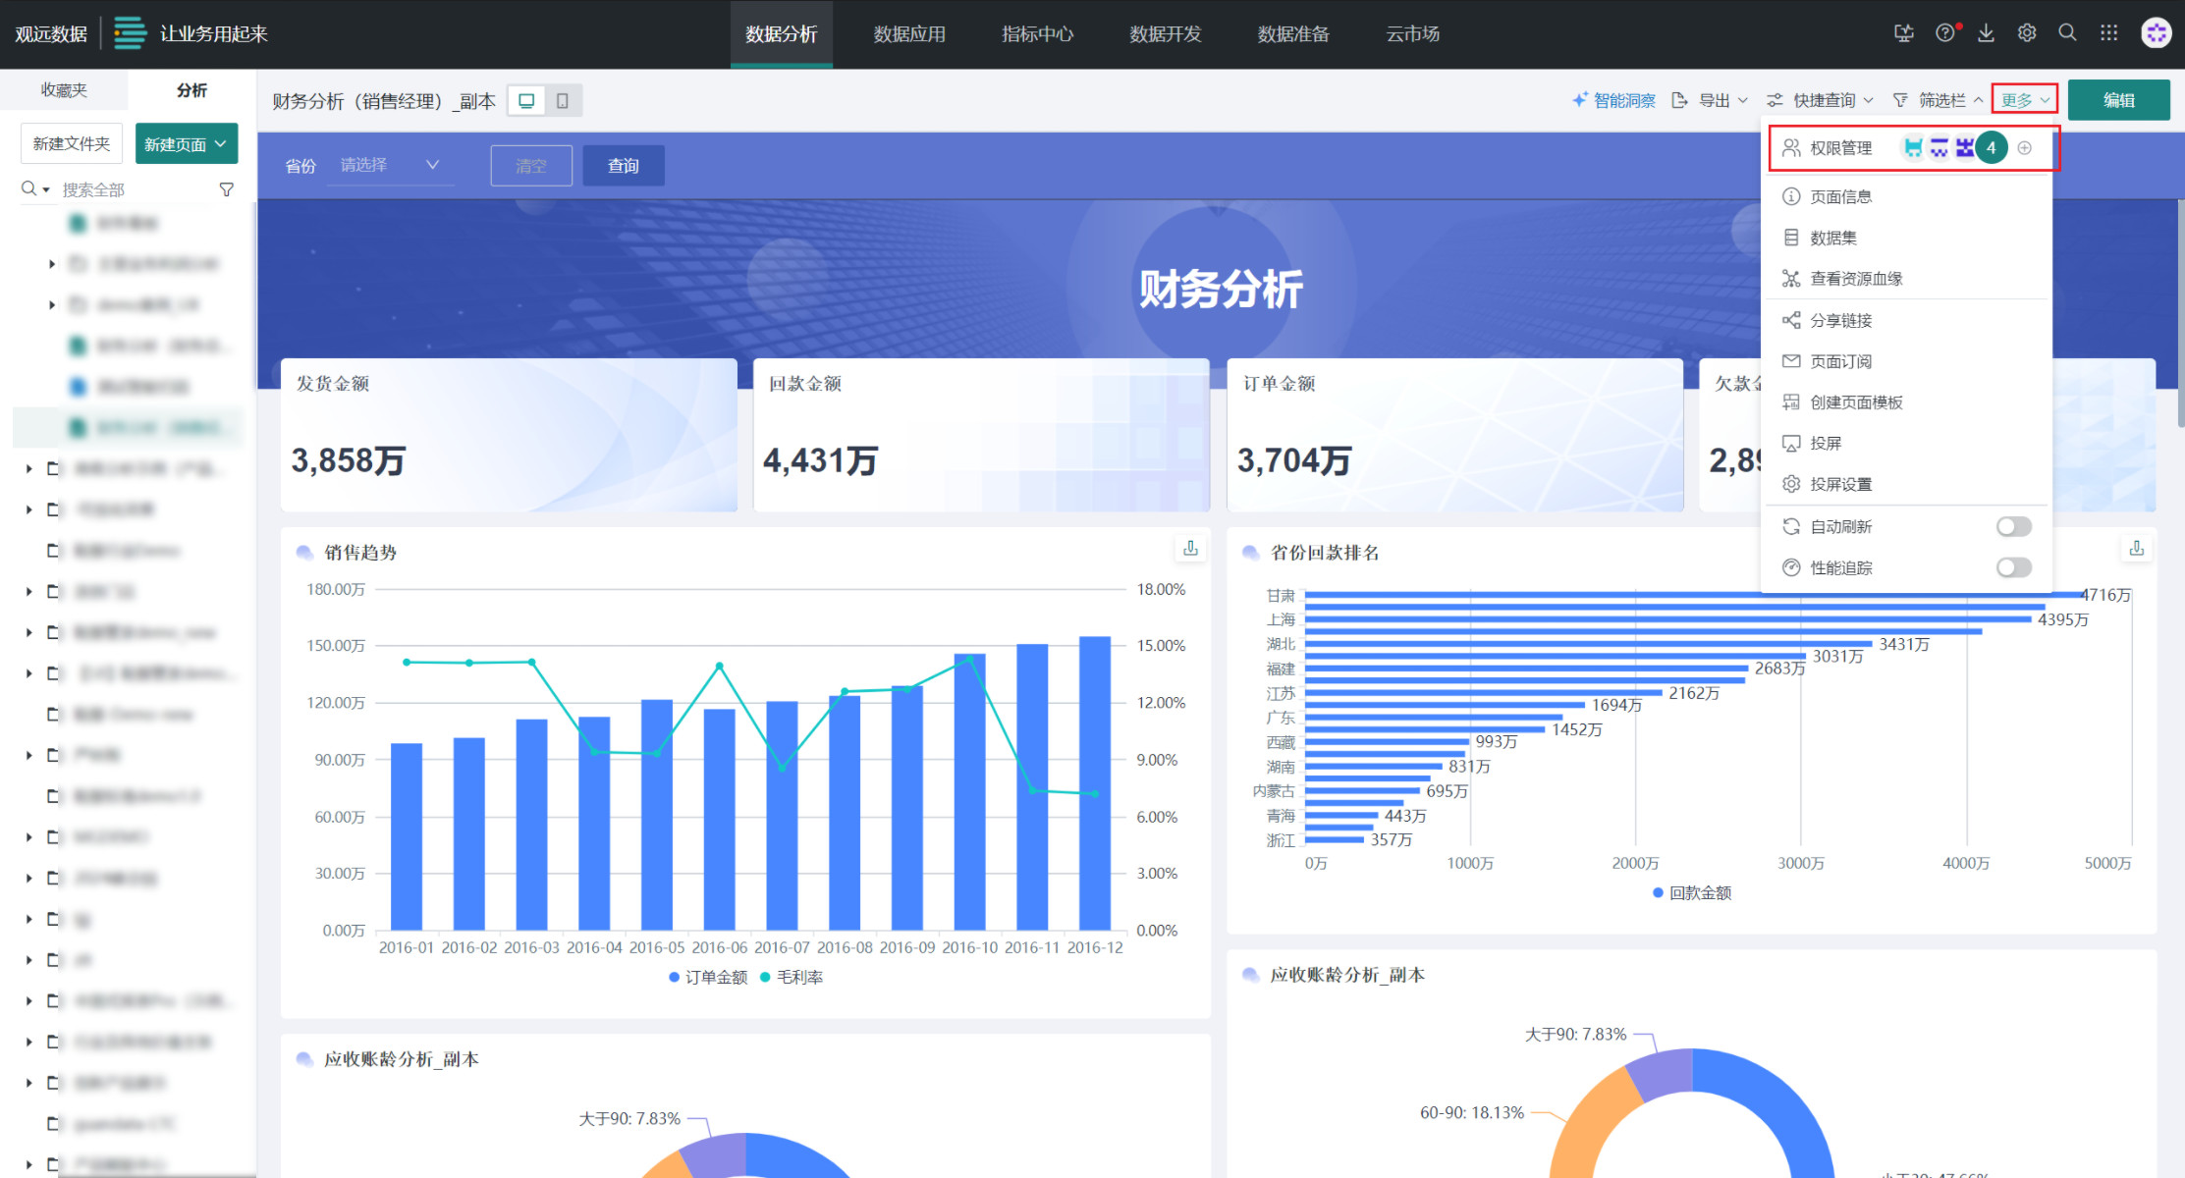This screenshot has width=2185, height=1178.
Task: Switch to mobile layout view icon
Action: coord(563,100)
